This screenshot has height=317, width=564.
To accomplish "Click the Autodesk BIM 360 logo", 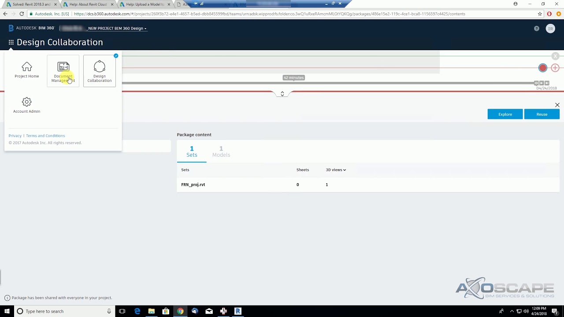I will pyautogui.click(x=31, y=28).
